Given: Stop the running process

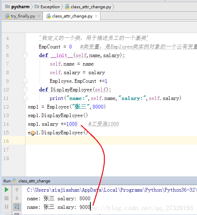Looking at the screenshot, I should tap(7, 198).
